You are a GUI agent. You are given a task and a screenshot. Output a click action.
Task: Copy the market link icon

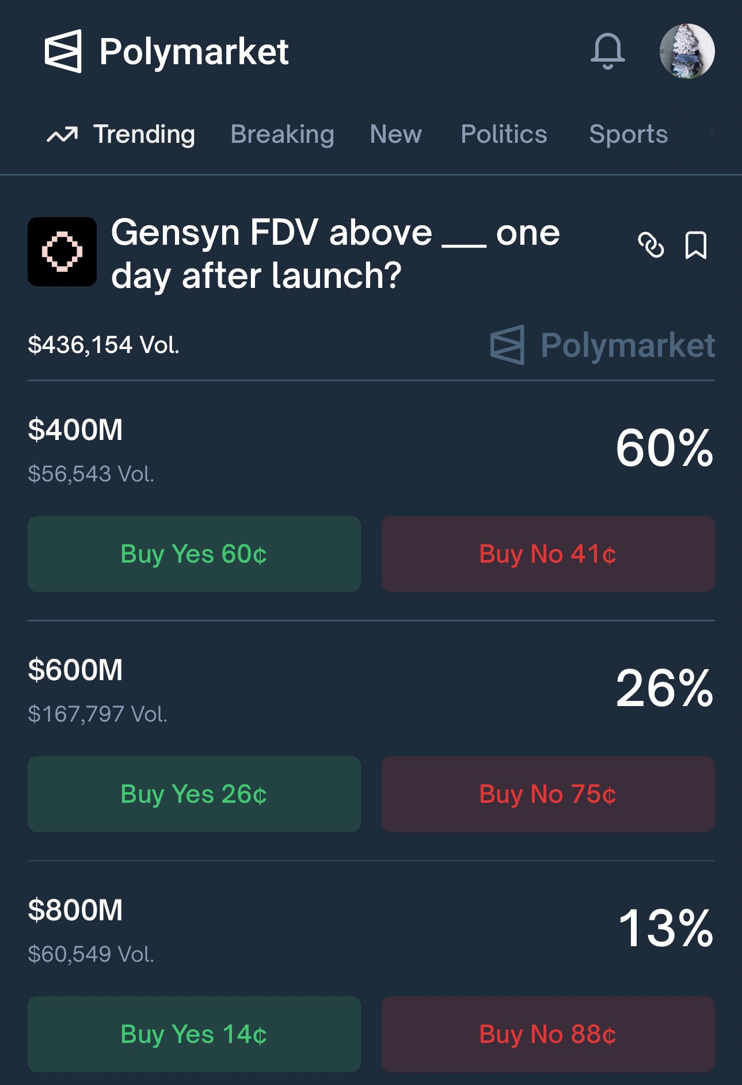(x=651, y=245)
